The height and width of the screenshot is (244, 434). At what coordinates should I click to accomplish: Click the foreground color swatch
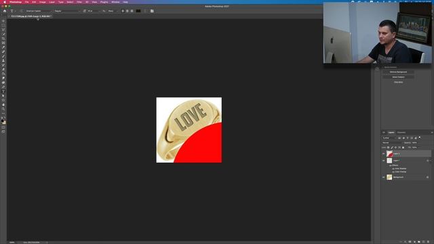coord(3,121)
